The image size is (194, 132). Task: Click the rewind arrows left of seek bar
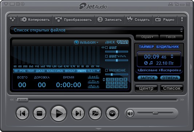[12, 99]
